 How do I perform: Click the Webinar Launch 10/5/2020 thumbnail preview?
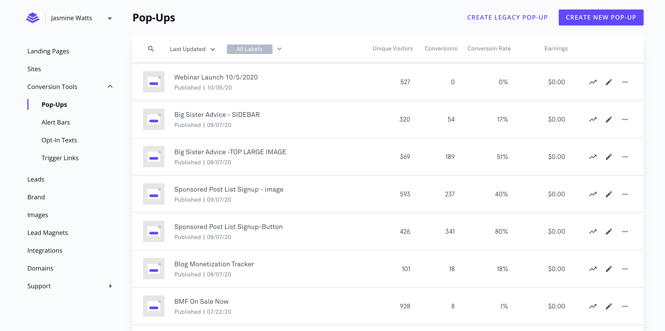(153, 82)
